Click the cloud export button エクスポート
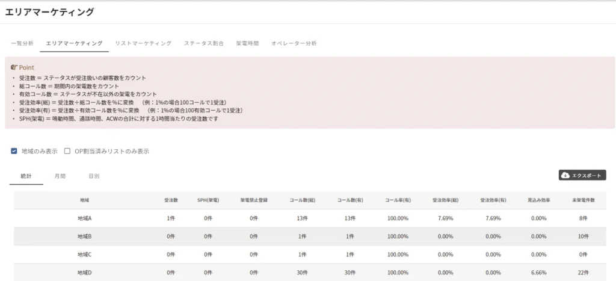The width and height of the screenshot is (616, 281). point(582,175)
